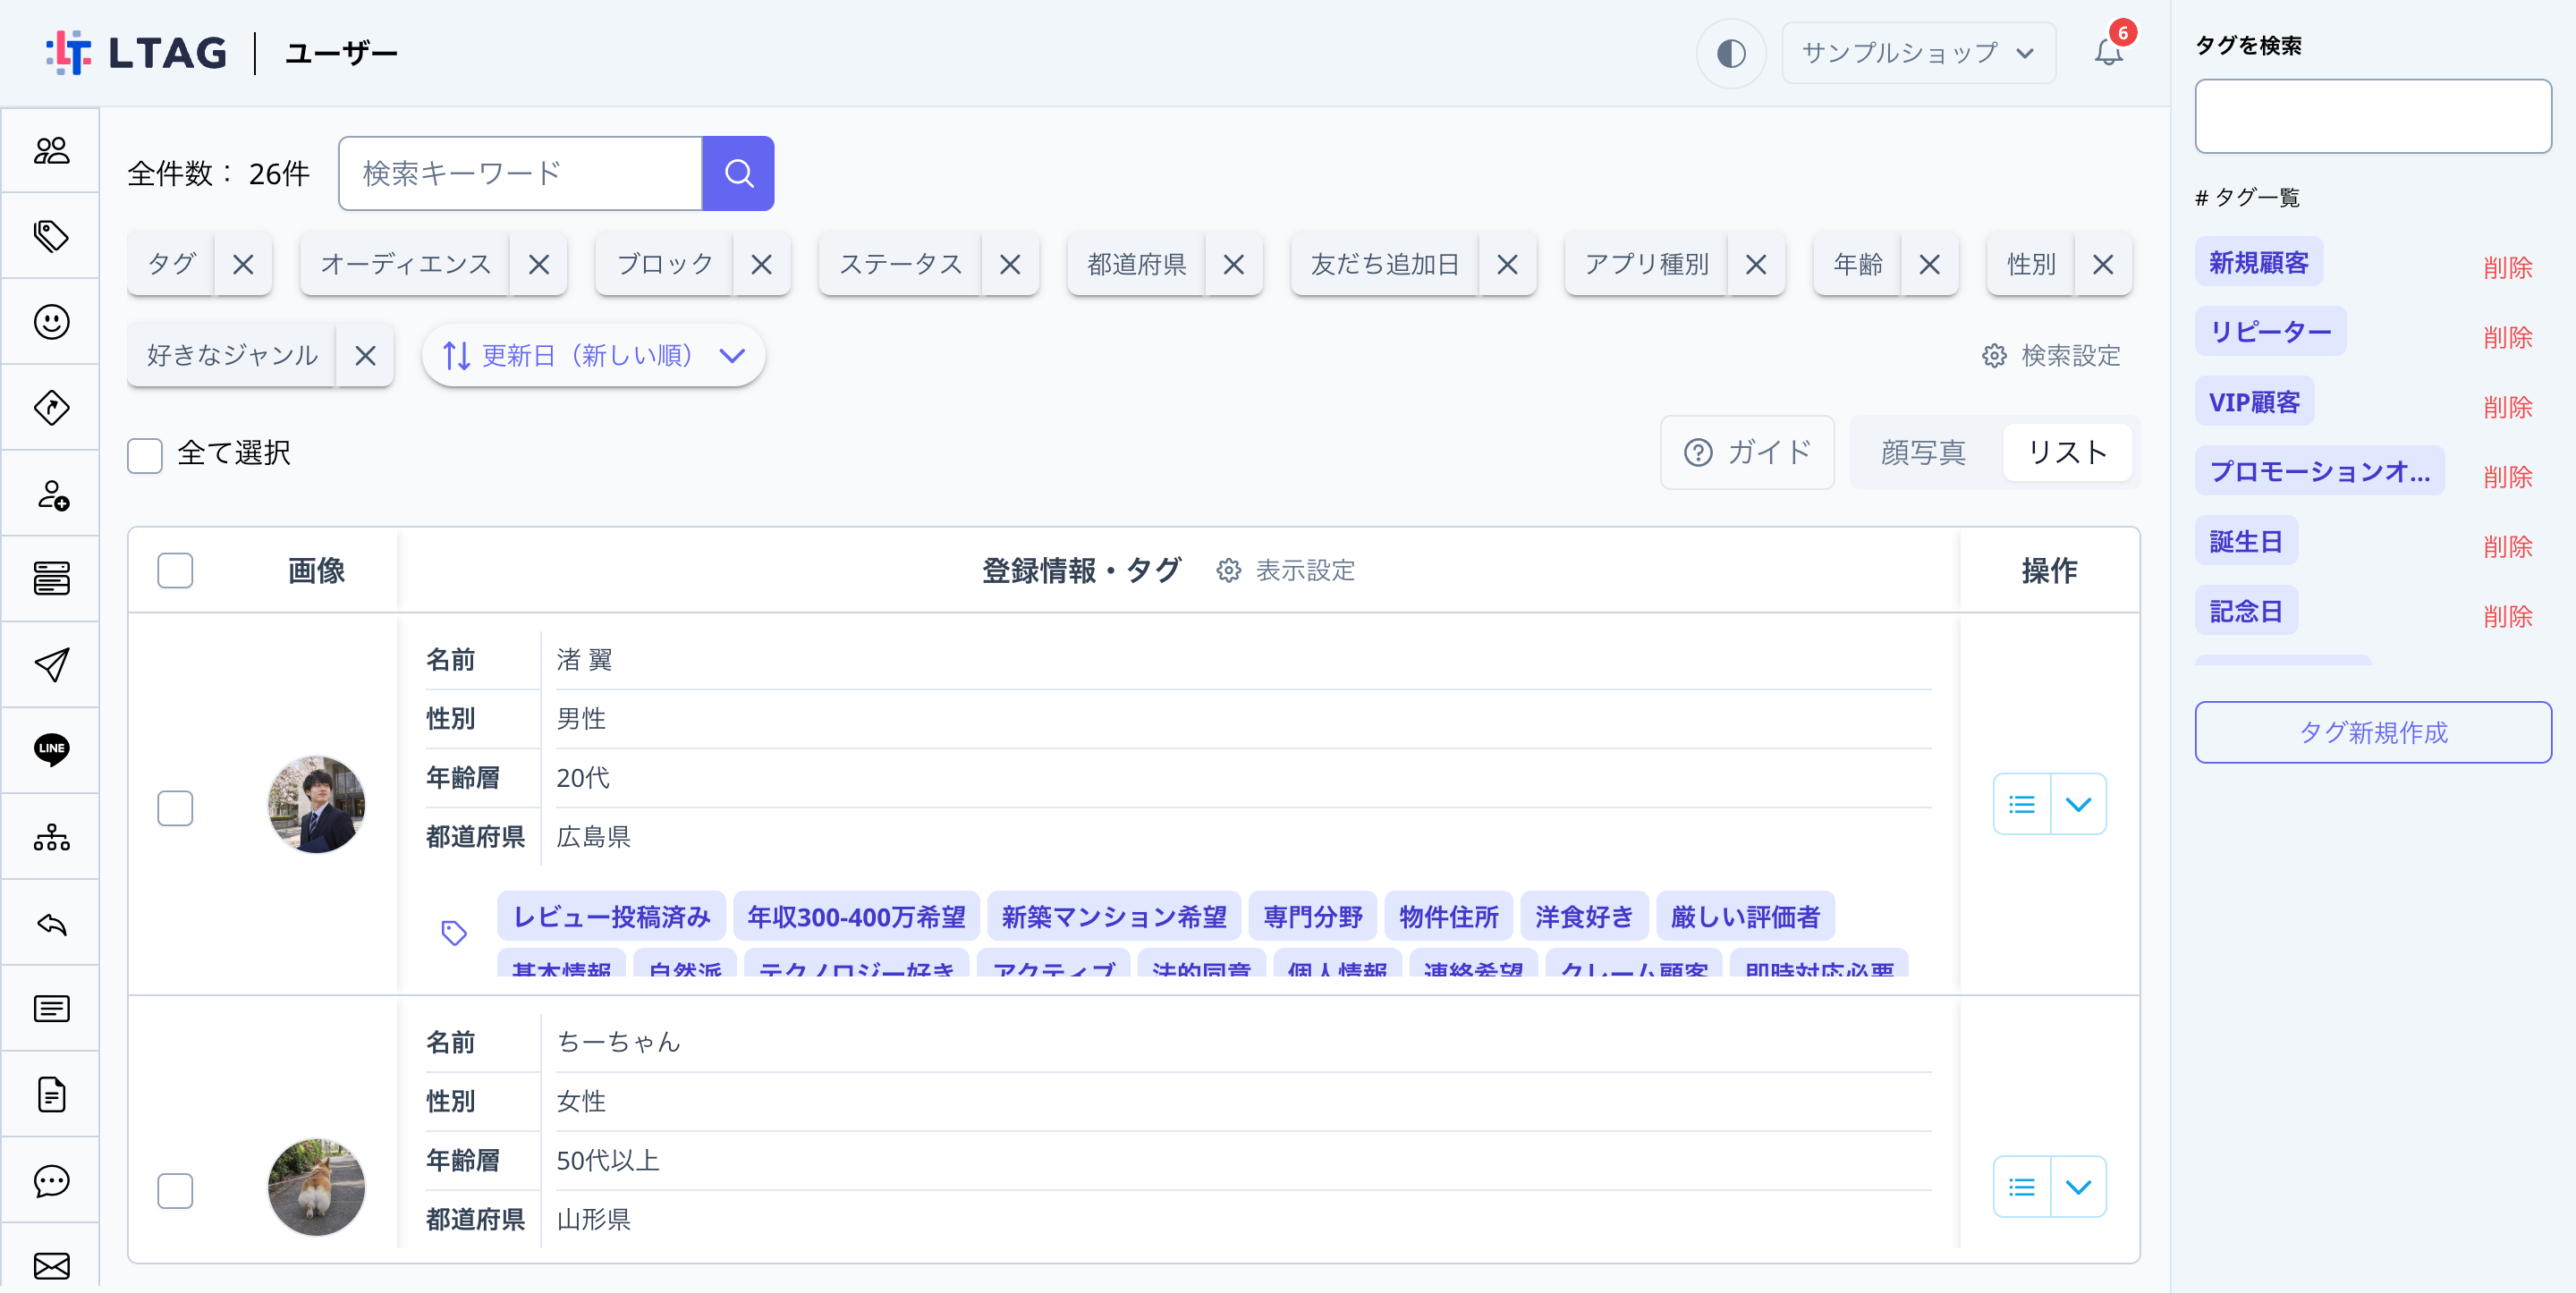This screenshot has width=2576, height=1293.
Task: Select the VIP顧客 tag in tag list
Action: [x=2254, y=401]
